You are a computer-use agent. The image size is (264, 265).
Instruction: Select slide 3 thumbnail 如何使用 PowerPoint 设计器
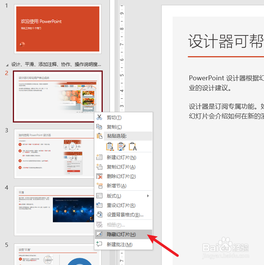tap(54, 154)
